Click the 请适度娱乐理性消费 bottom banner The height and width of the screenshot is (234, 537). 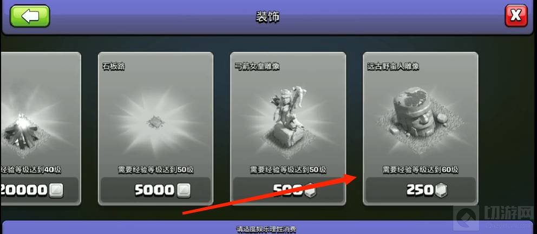(266, 229)
